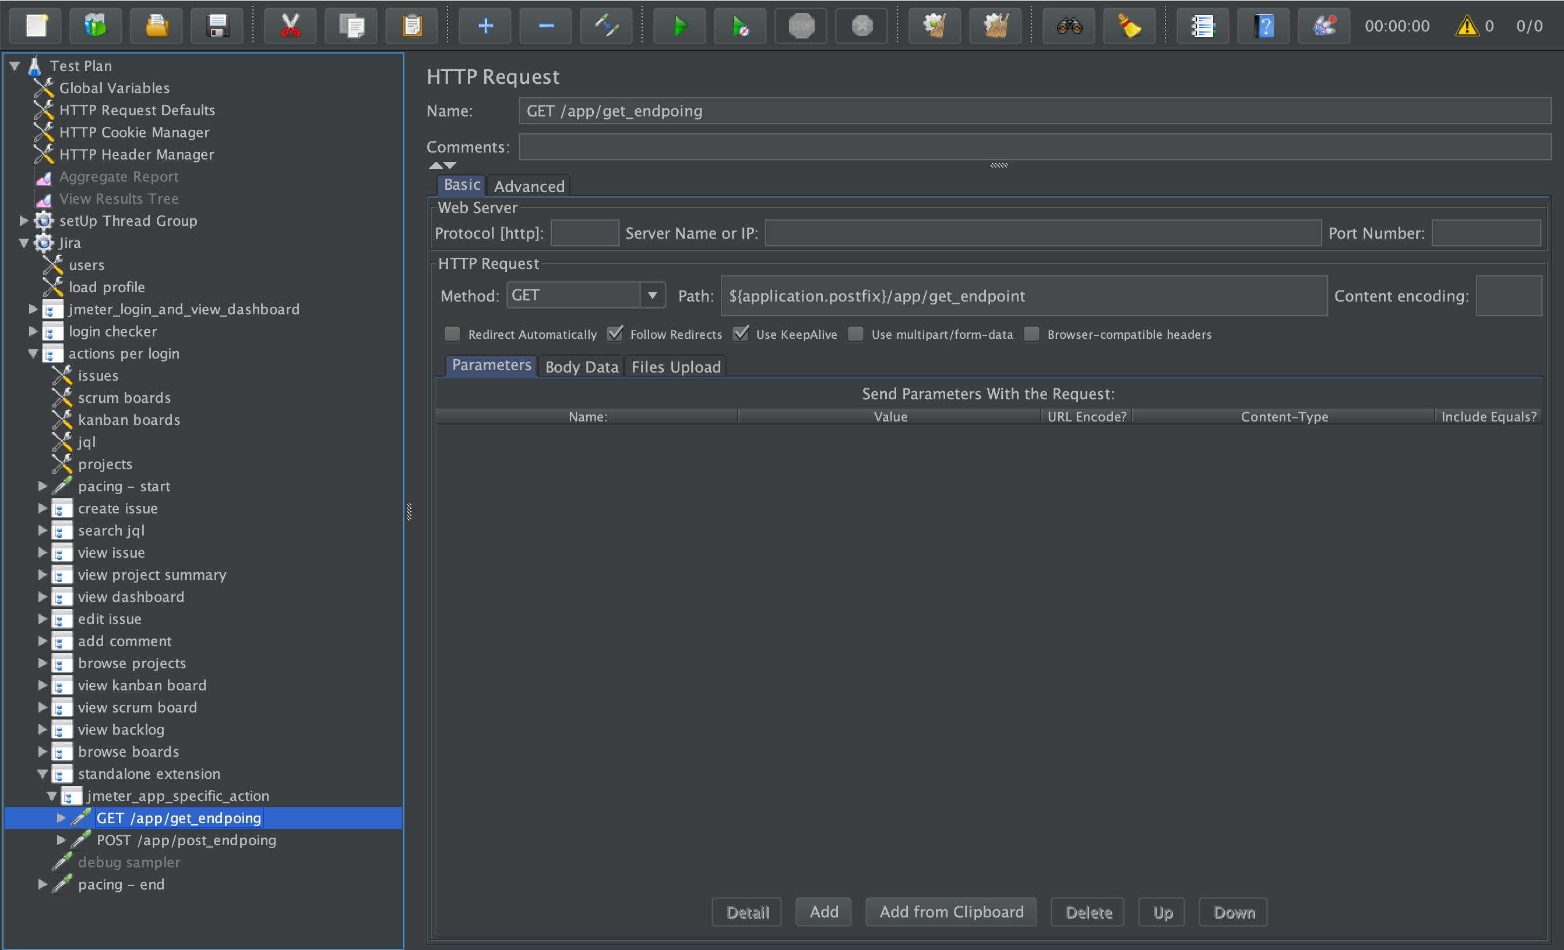Expand the setUp Thread Group node

(23, 221)
